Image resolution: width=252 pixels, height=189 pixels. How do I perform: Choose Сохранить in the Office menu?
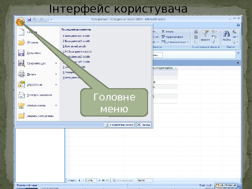click(37, 53)
